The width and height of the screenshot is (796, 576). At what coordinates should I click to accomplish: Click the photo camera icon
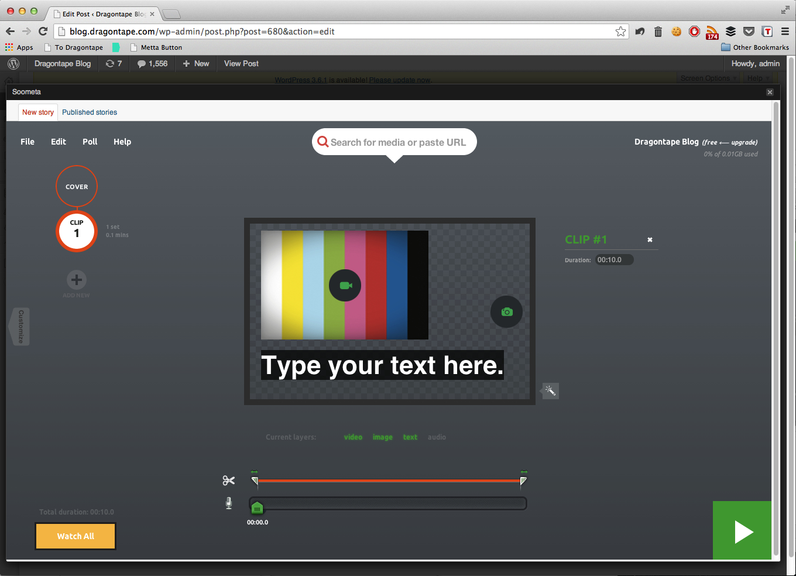(x=507, y=312)
